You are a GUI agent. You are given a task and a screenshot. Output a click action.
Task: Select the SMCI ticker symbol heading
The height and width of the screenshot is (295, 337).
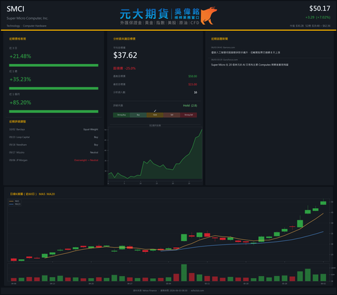tap(16, 9)
